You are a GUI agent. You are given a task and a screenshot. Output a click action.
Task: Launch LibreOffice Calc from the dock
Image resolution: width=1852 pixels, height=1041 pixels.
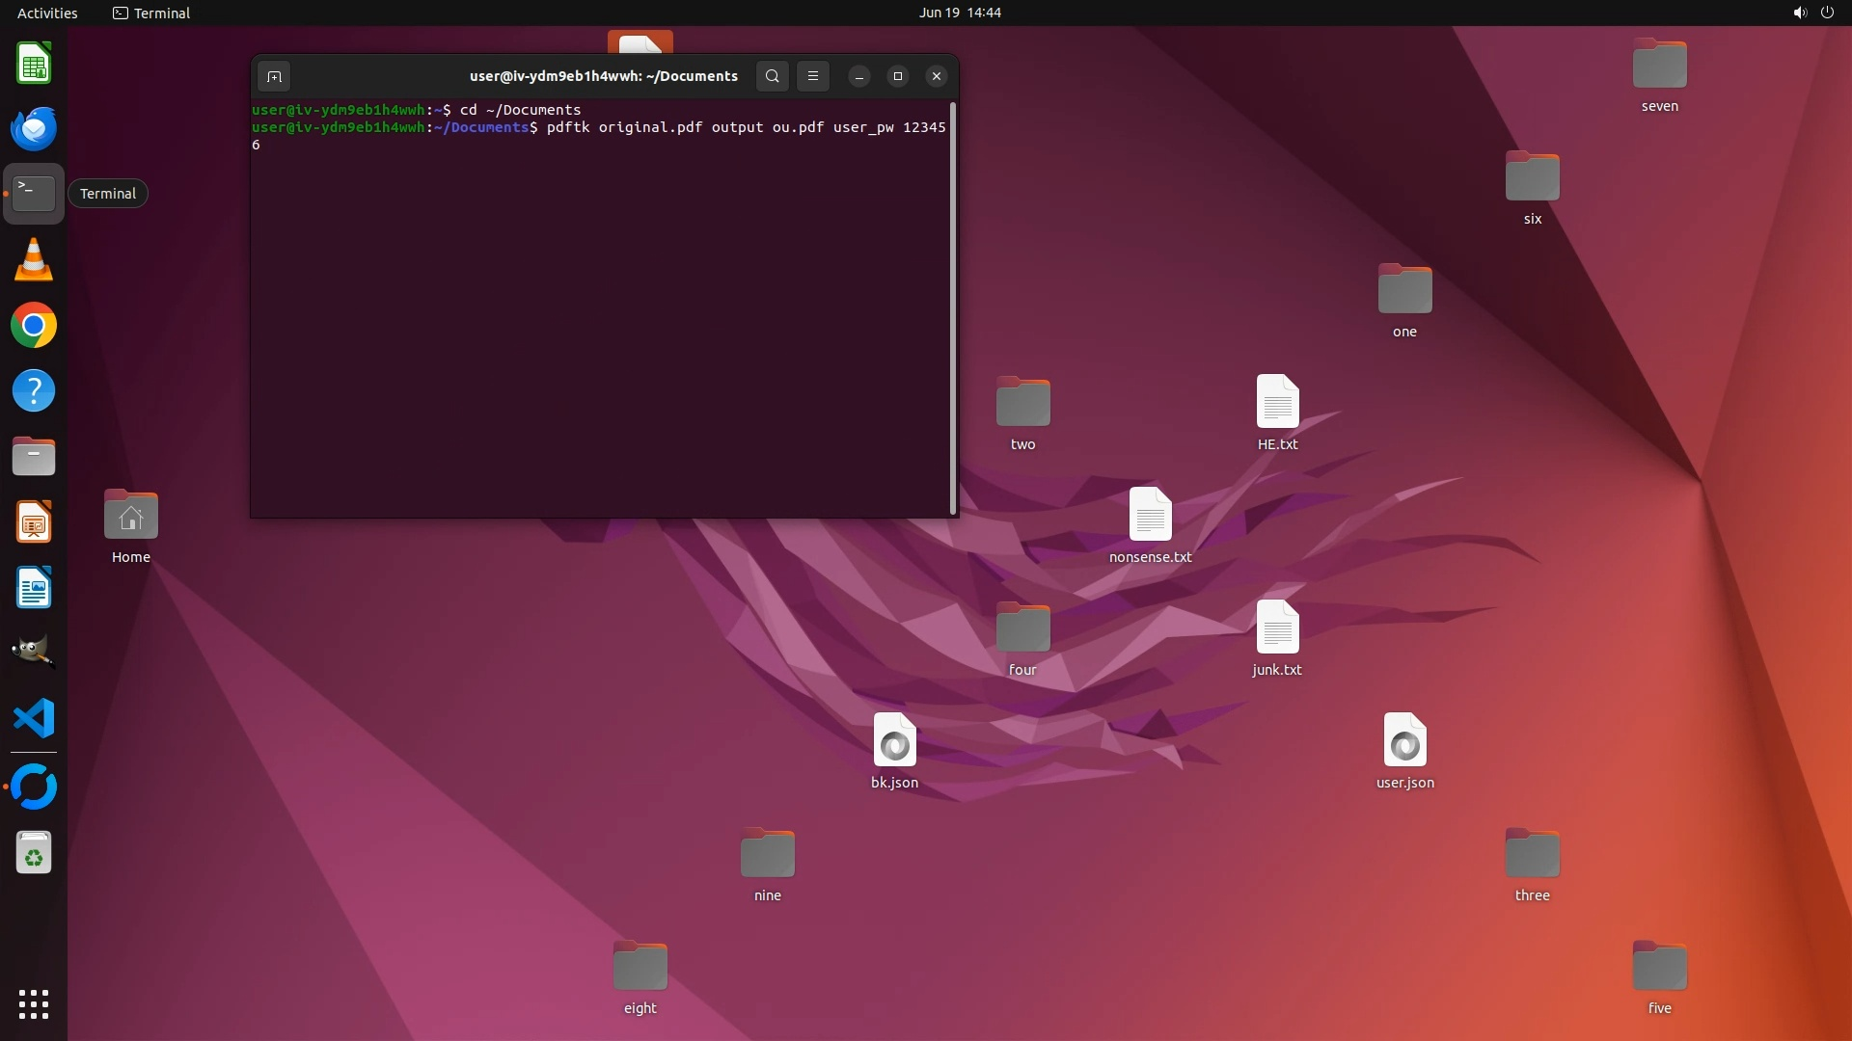pyautogui.click(x=34, y=64)
